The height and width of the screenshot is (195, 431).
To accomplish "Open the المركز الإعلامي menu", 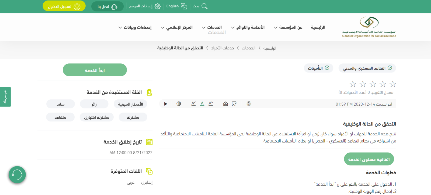I will coord(177,27).
